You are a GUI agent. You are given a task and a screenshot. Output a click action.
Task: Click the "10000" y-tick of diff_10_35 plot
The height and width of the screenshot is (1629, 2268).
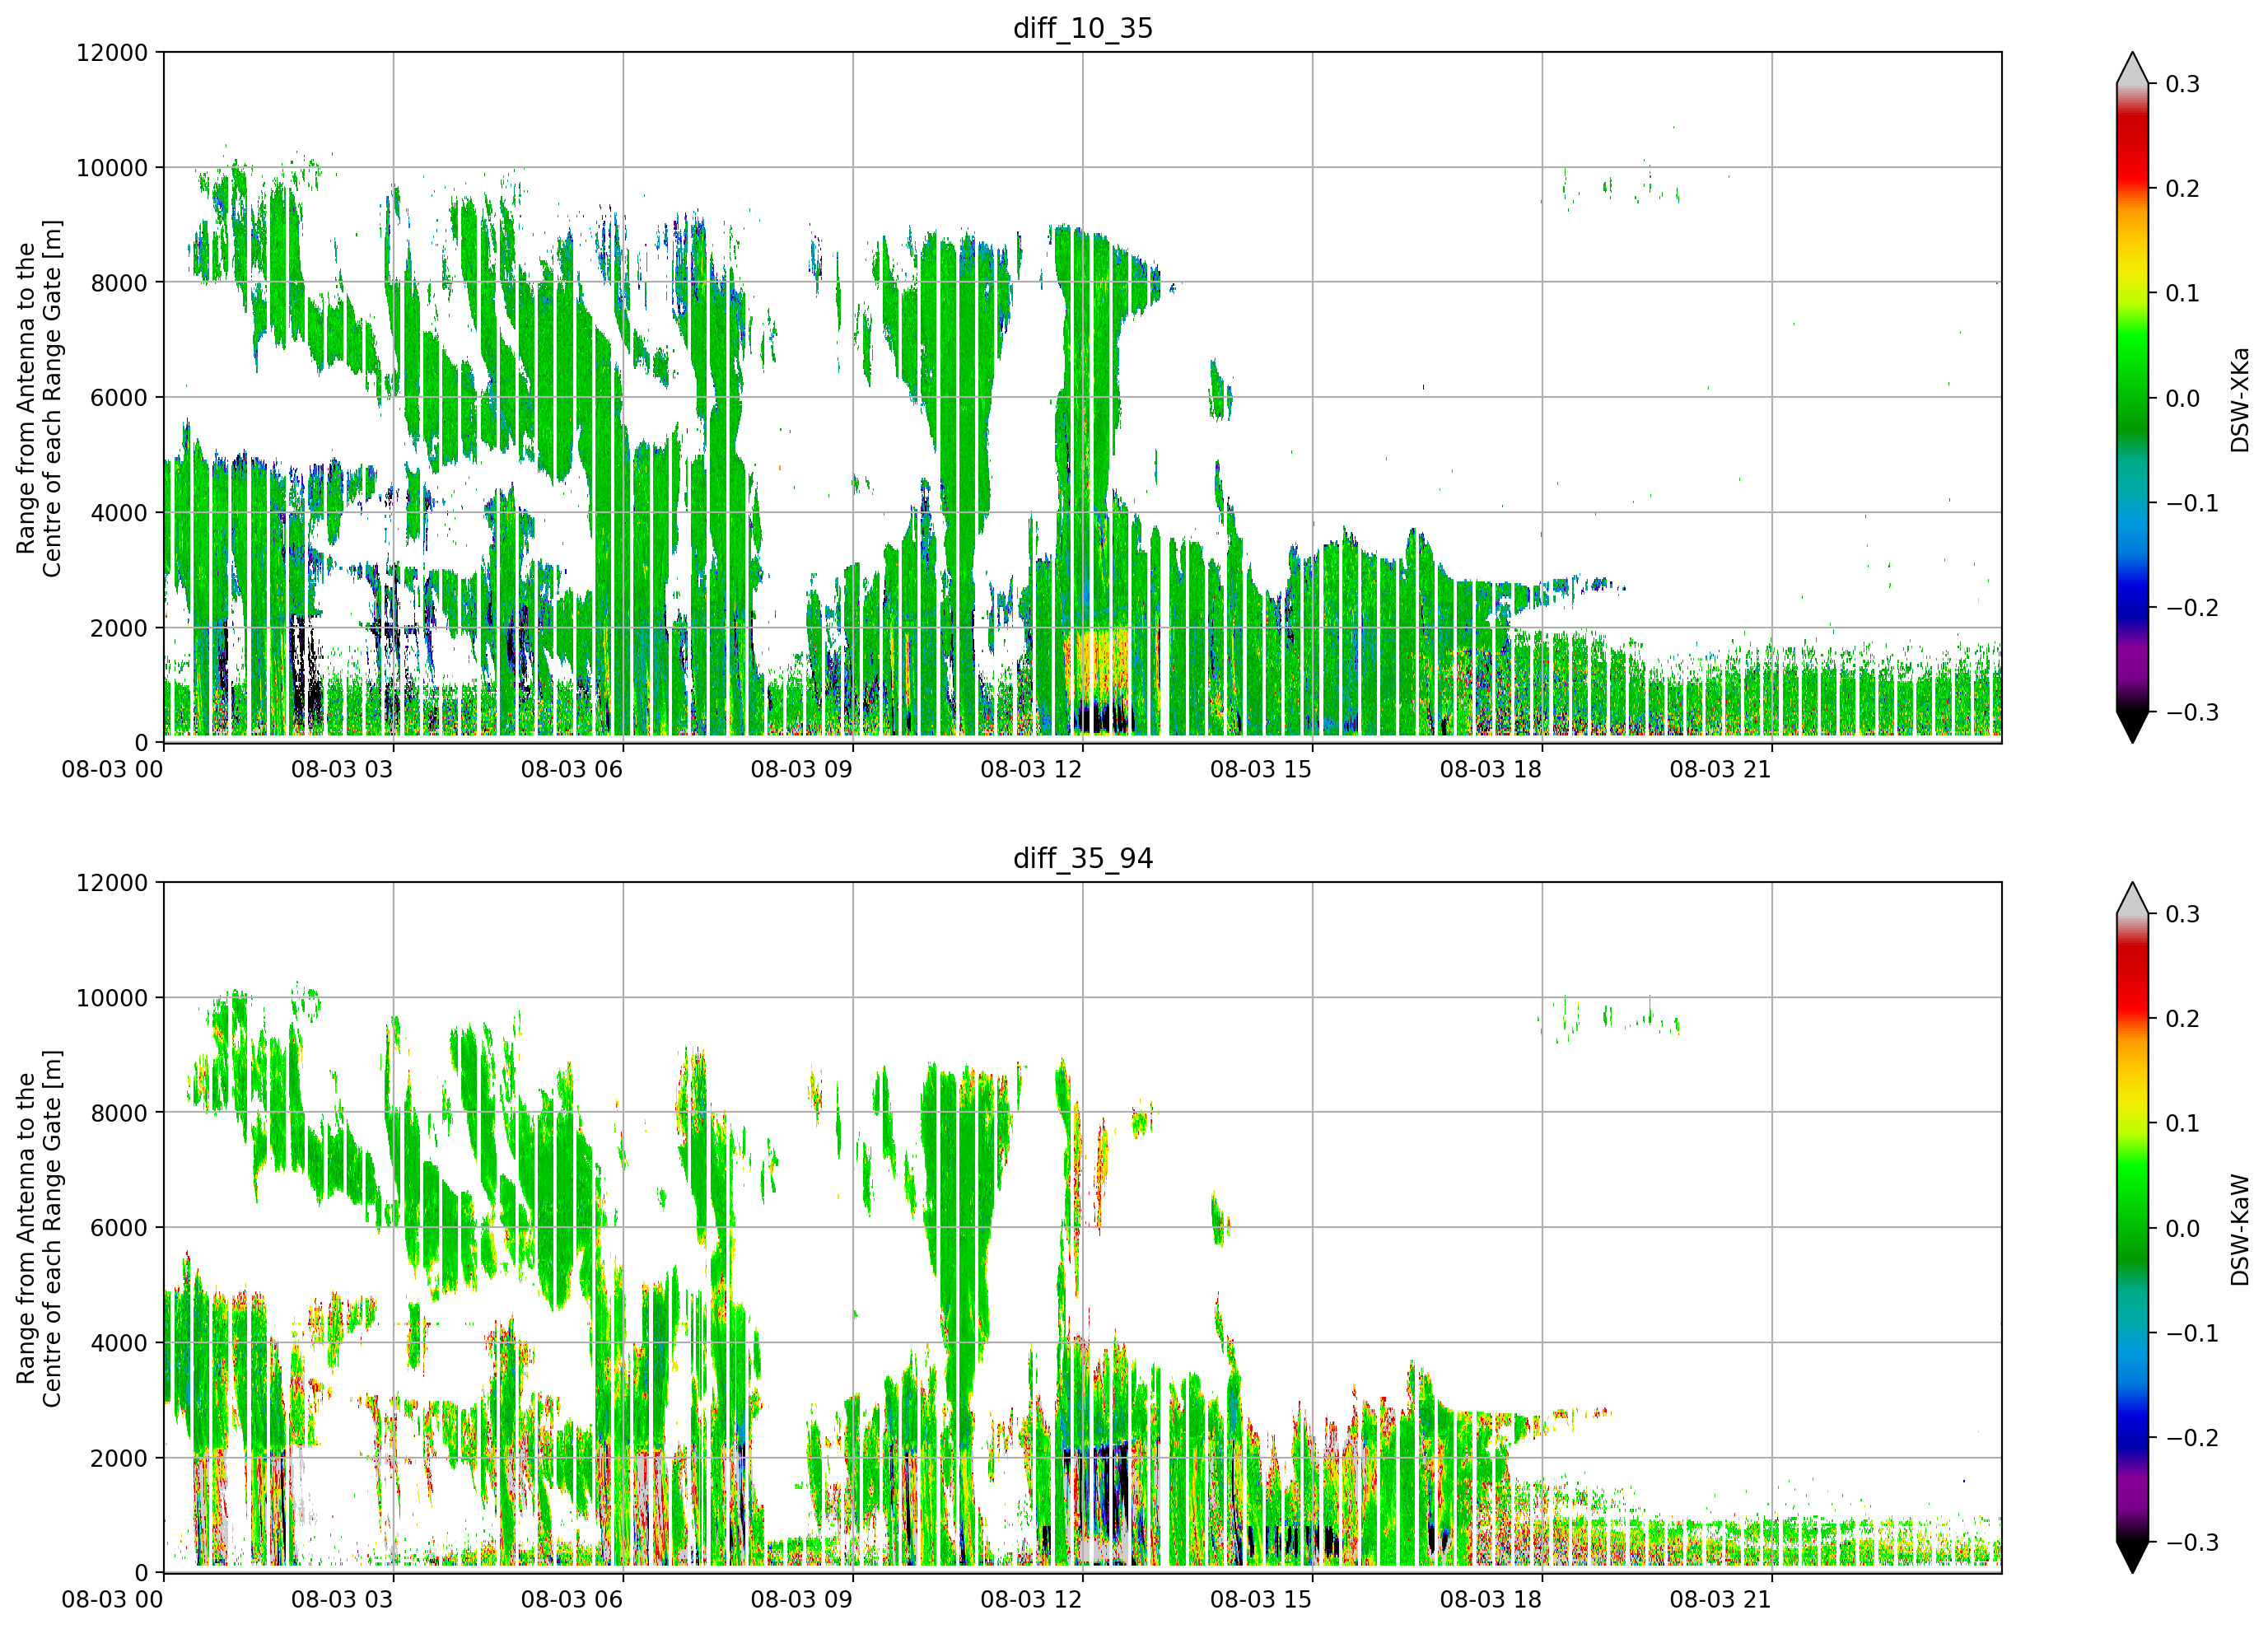112,168
